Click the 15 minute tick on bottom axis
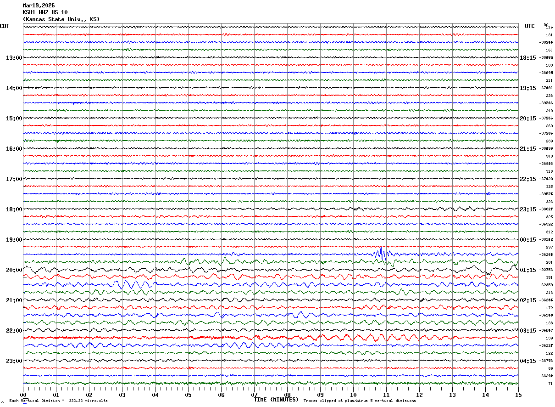The image size is (555, 407). point(518,395)
